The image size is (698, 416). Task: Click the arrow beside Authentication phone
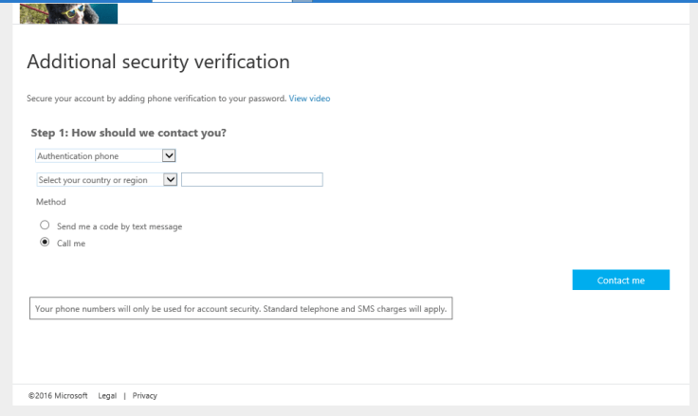[170, 155]
